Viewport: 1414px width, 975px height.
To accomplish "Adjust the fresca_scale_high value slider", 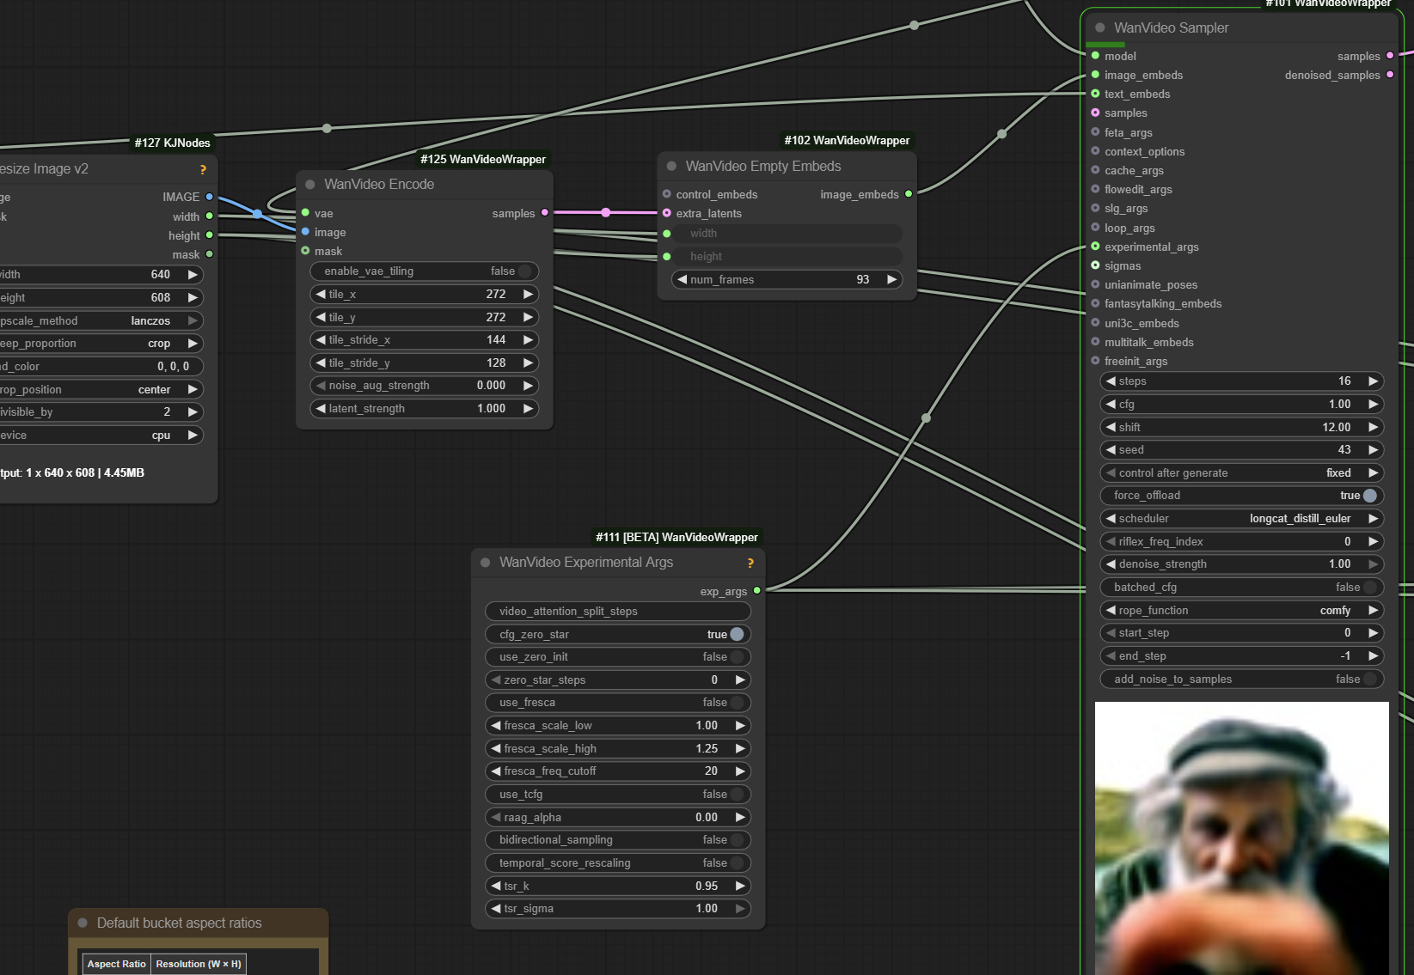I will tap(618, 749).
